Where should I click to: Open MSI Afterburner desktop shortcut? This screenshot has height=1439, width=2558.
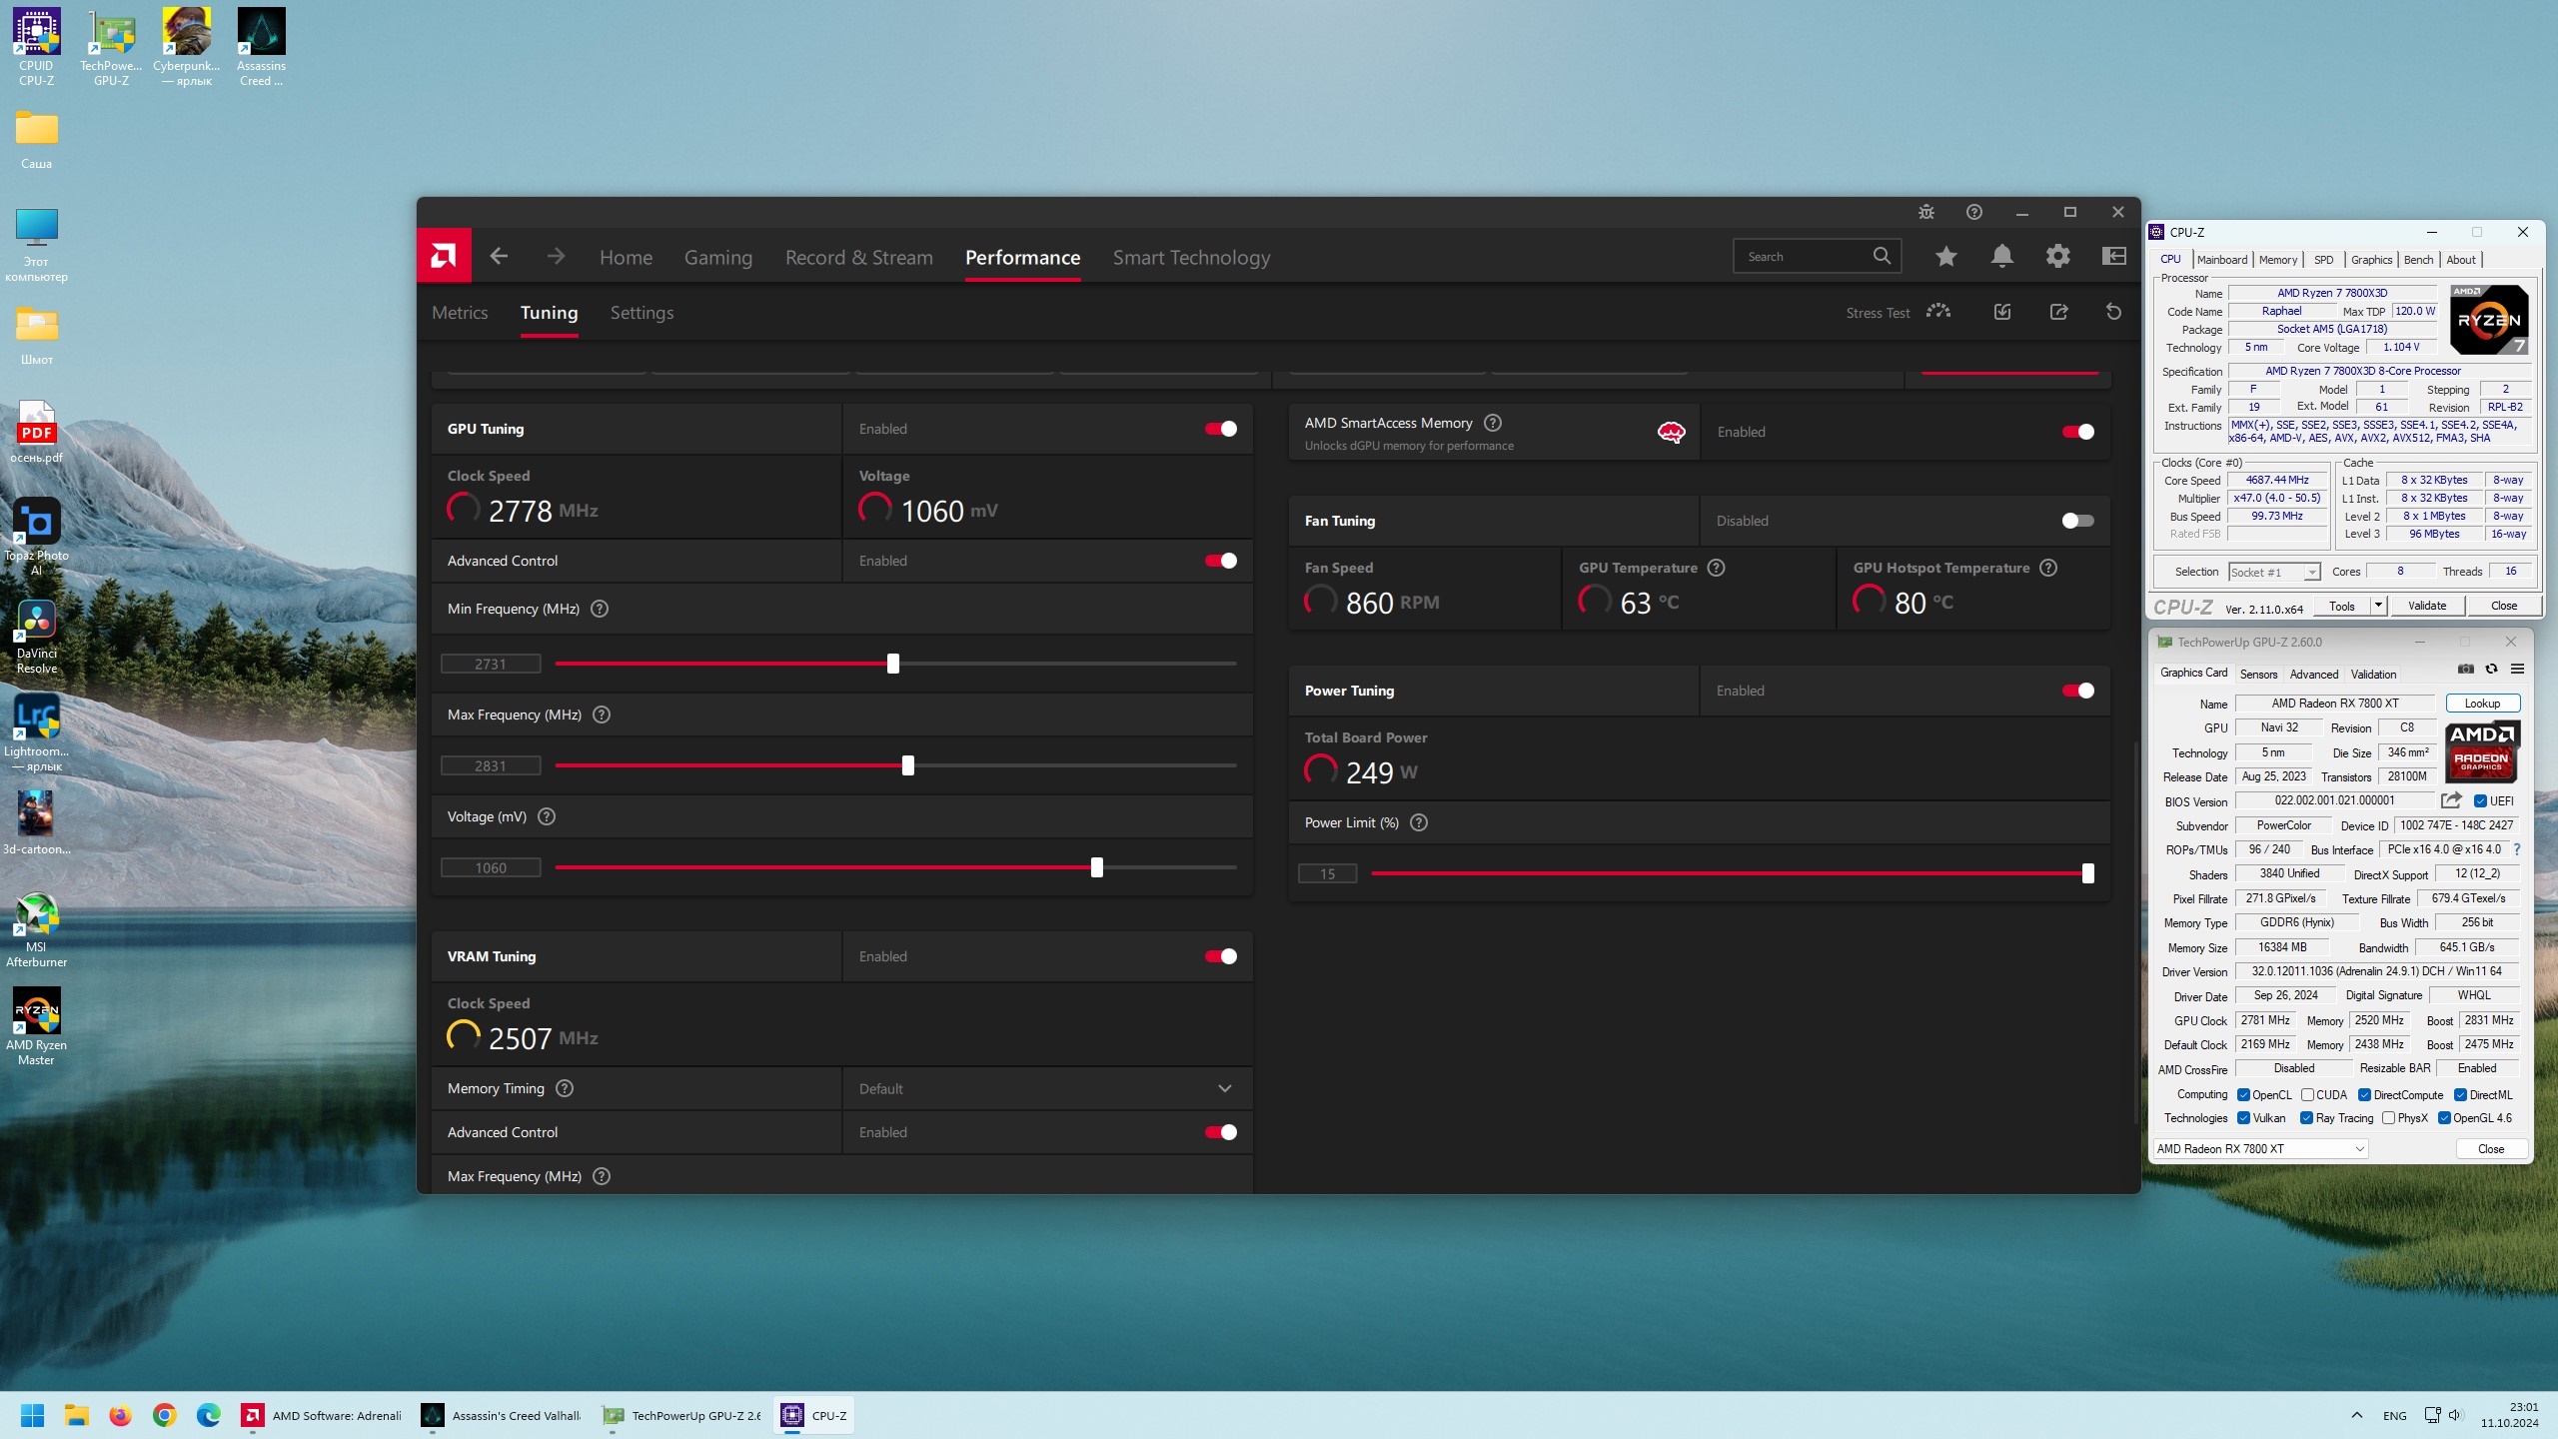(36, 929)
